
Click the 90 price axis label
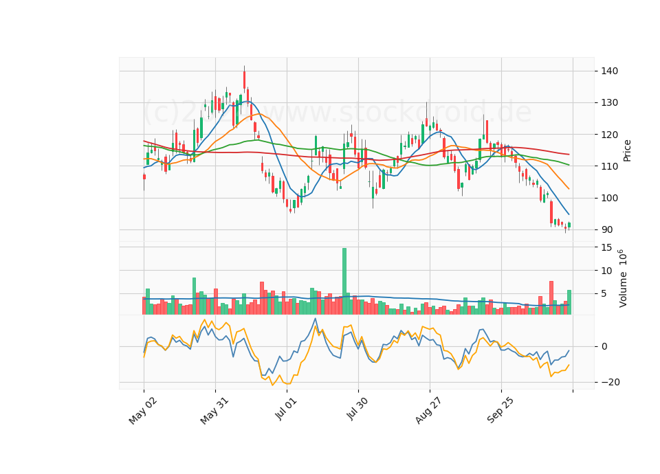click(x=607, y=229)
